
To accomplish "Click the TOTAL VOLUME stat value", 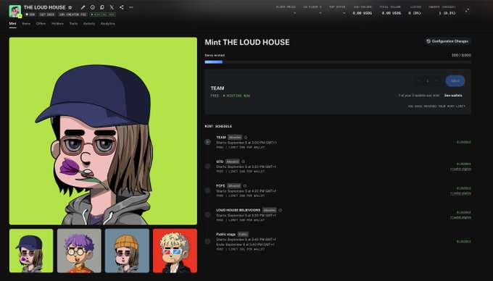I will [391, 13].
